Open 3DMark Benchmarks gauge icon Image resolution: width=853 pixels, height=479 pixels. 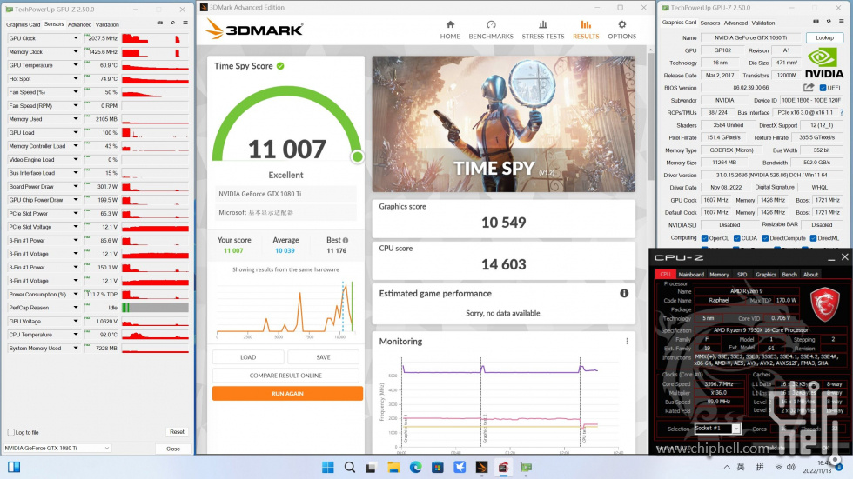(x=491, y=24)
